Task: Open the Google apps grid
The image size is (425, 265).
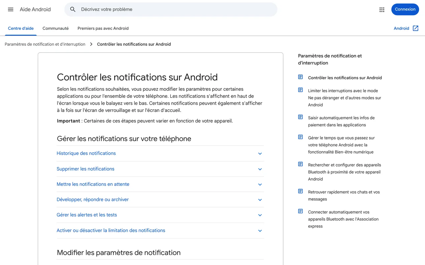Action: [x=382, y=10]
